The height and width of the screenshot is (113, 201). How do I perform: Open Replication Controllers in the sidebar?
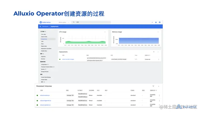pos(46,49)
